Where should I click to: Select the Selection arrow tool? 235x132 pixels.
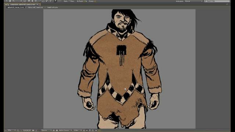coord(7,1)
